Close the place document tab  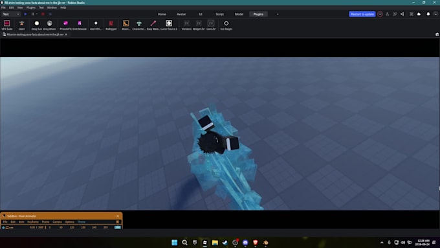pyautogui.click(x=66, y=34)
